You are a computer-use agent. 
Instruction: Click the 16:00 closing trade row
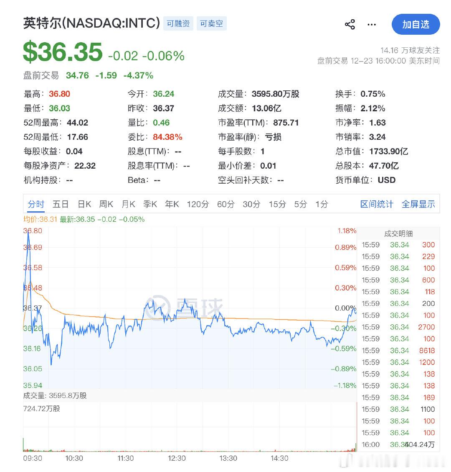click(398, 445)
